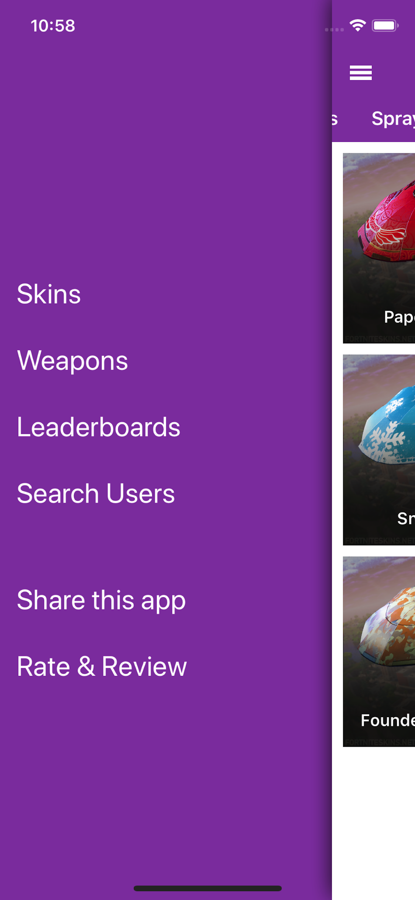The image size is (415, 900).
Task: Open the blue snowflake glider thumbnail
Action: tap(379, 450)
